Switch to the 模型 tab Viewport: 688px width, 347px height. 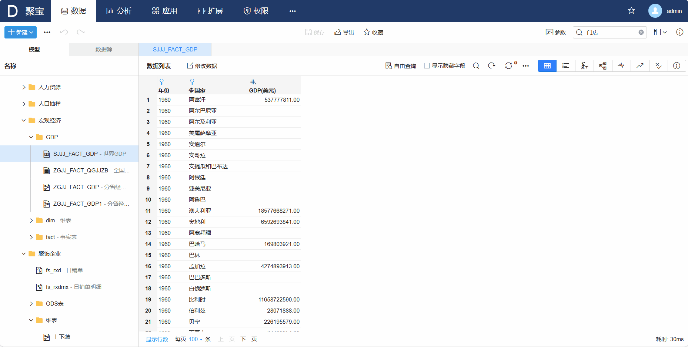pos(34,50)
